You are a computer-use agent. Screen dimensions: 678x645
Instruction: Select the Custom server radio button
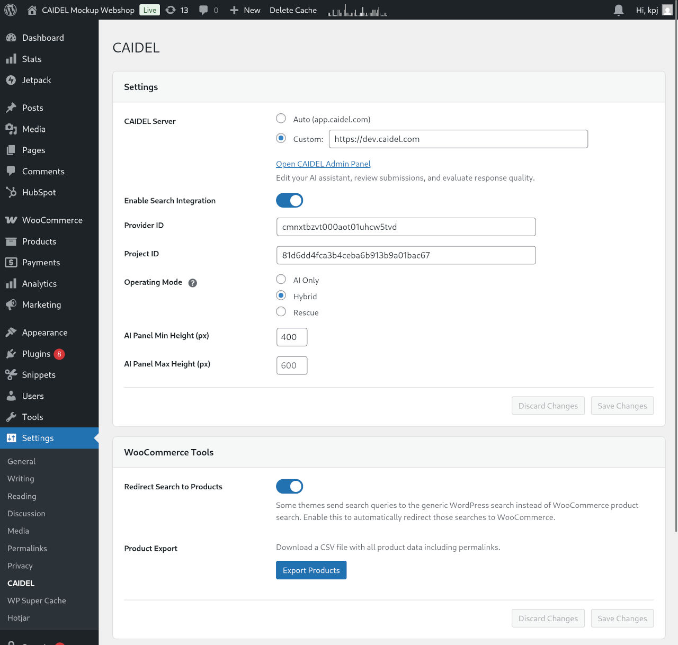pyautogui.click(x=281, y=138)
